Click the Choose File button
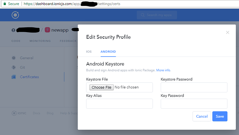 click(x=101, y=87)
